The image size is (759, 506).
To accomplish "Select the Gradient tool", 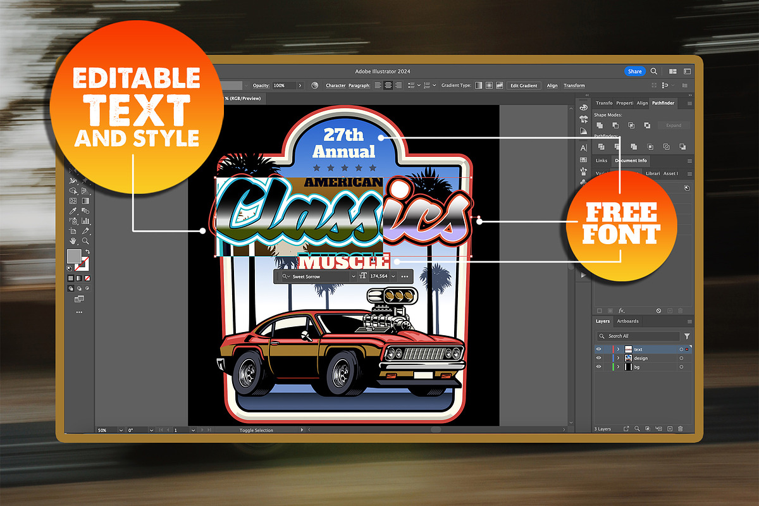I will click(85, 201).
